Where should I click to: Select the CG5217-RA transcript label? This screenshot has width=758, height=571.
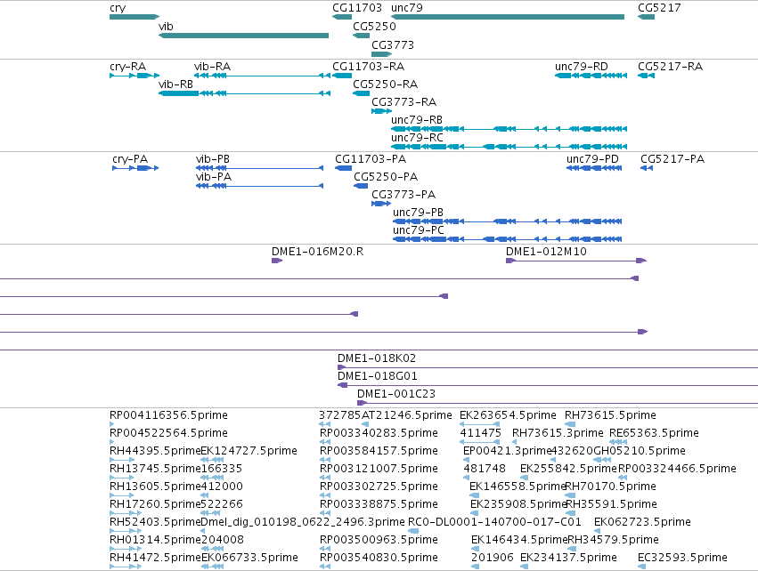point(670,67)
